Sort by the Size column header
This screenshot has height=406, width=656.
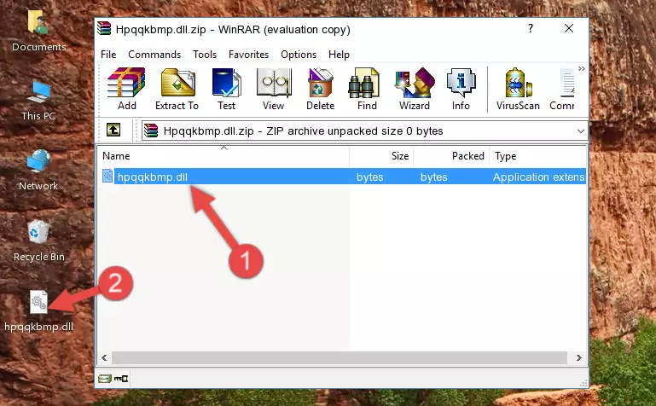(381, 156)
